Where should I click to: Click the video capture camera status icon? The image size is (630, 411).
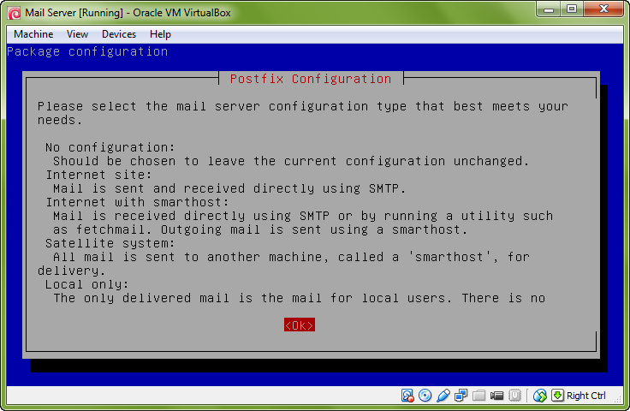tap(496, 396)
